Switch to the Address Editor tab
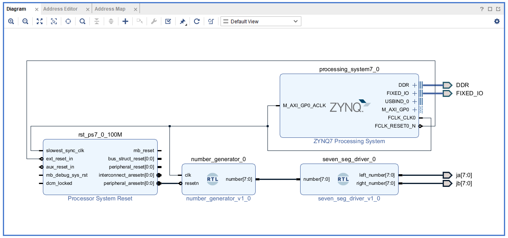The image size is (508, 238). point(60,9)
